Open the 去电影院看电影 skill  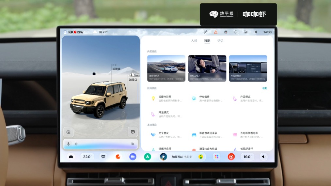click(x=248, y=135)
